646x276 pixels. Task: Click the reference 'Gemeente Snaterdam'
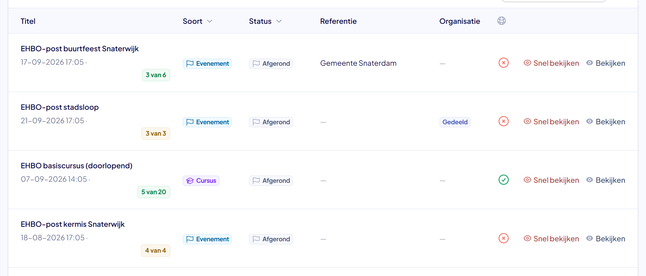(358, 63)
